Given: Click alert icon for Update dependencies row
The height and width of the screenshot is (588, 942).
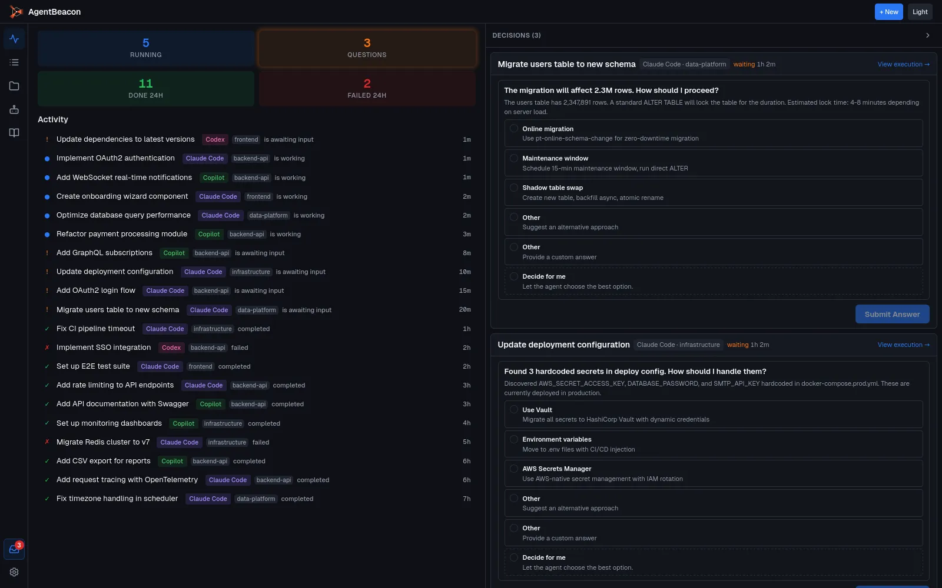Looking at the screenshot, I should [47, 139].
